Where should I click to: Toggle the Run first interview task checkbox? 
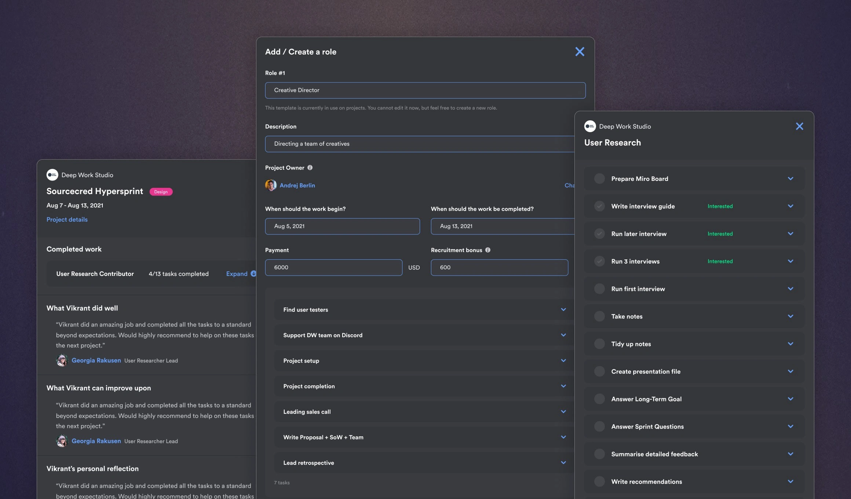pos(599,289)
